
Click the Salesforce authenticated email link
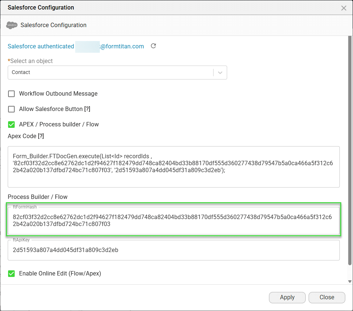[76, 46]
